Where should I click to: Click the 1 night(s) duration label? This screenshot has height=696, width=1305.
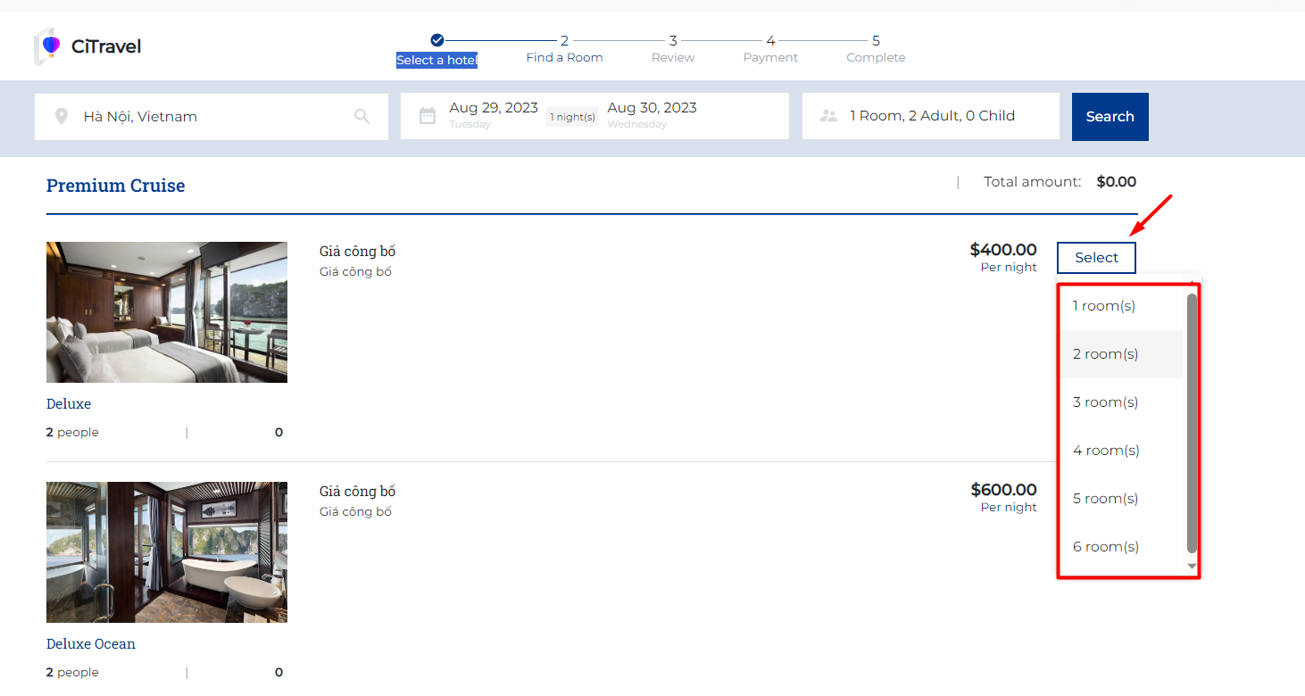pyautogui.click(x=572, y=117)
